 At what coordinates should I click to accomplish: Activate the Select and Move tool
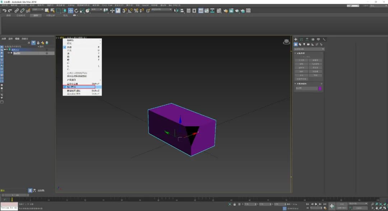tap(70, 11)
